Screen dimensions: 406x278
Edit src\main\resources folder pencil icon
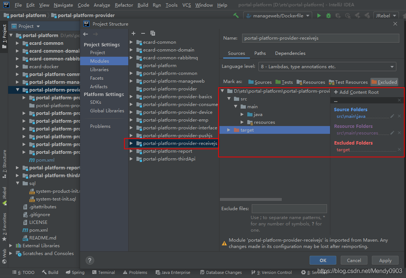click(392, 133)
